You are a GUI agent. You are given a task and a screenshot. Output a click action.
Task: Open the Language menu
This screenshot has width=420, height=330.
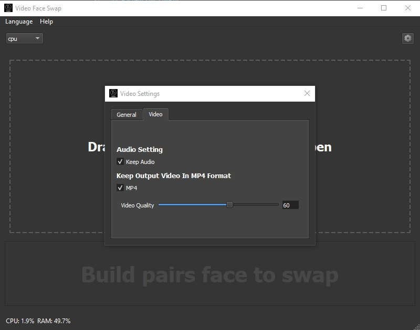click(19, 21)
